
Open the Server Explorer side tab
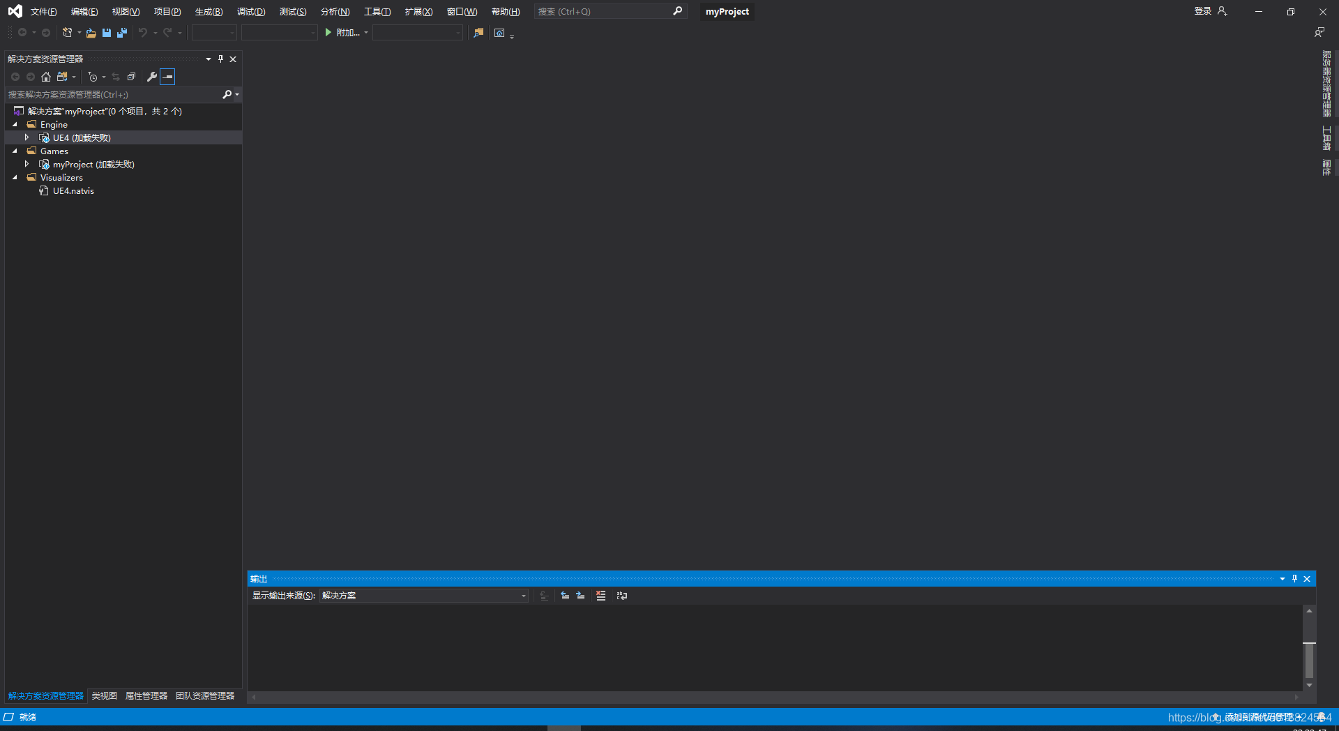pyautogui.click(x=1326, y=84)
